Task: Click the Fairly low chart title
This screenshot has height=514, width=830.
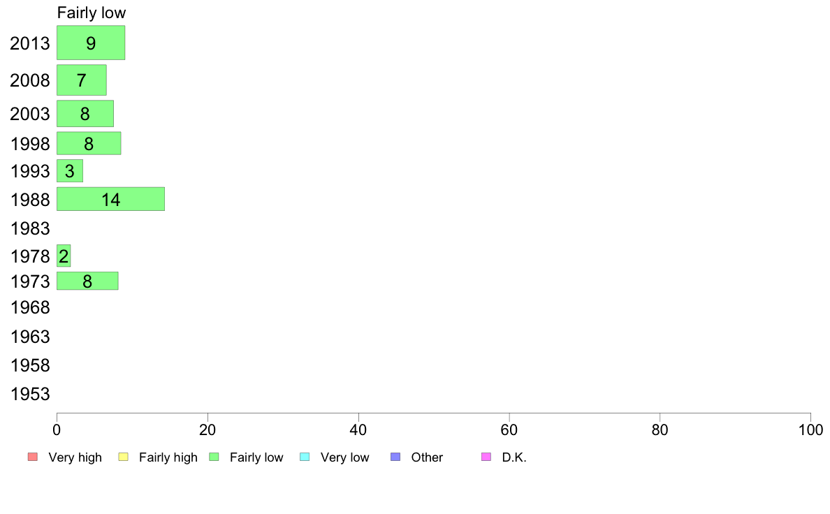Action: 92,13
